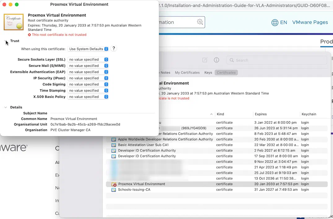Switch to the Keys tab
The image size is (333, 219).
(208, 73)
